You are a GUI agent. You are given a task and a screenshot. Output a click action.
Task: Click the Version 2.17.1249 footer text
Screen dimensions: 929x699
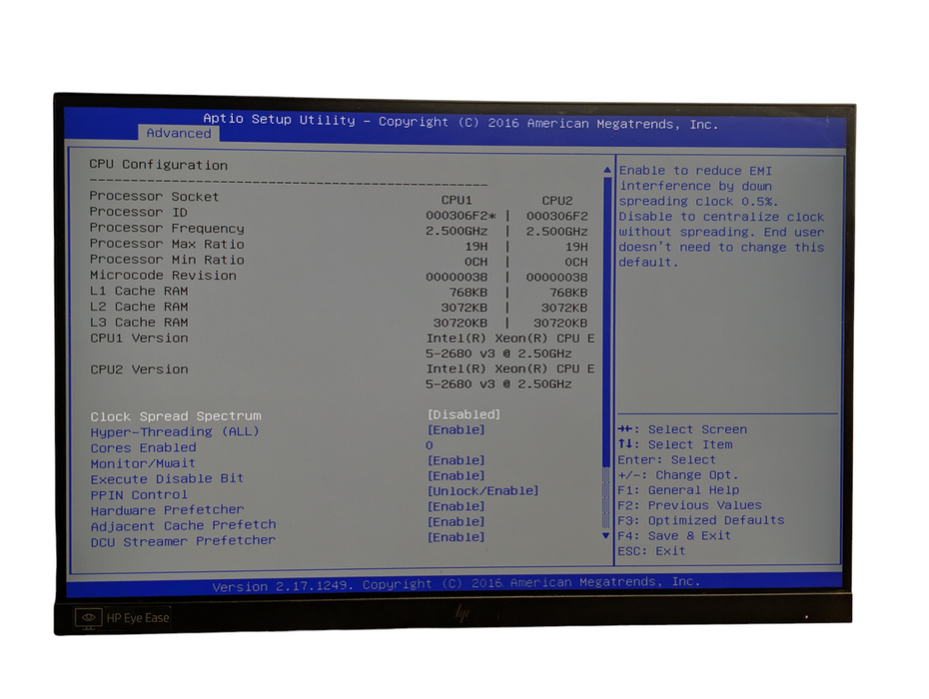pyautogui.click(x=457, y=584)
